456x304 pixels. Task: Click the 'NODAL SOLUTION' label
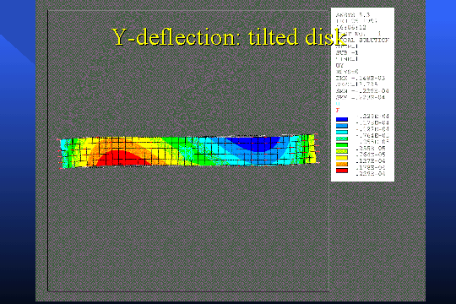(367, 41)
